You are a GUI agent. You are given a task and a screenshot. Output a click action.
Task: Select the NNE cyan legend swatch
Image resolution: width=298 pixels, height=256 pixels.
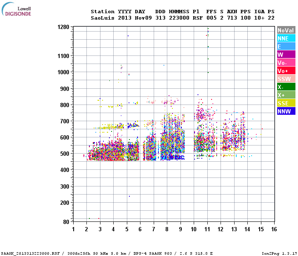286,38
